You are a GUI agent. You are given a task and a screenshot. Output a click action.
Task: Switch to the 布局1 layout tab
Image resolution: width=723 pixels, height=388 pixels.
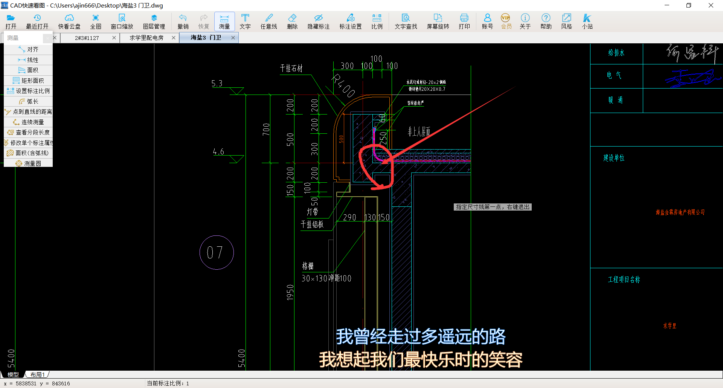click(38, 374)
